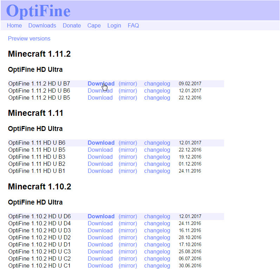View changelog for 1.11.2 HD U B5
This screenshot has height=269, width=280.
[x=157, y=98]
